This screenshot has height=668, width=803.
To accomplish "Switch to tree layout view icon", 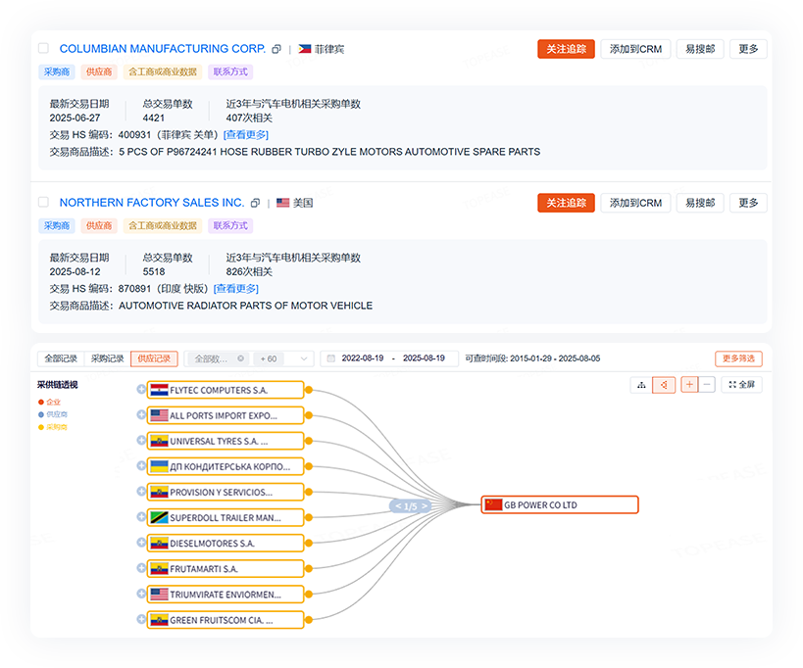I will tap(642, 385).
